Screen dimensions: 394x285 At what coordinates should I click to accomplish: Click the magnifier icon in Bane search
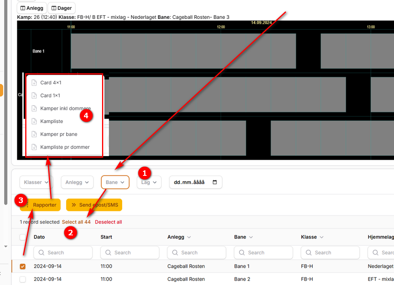point(242,253)
